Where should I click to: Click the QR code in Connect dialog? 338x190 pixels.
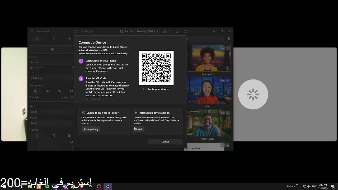pyautogui.click(x=156, y=68)
